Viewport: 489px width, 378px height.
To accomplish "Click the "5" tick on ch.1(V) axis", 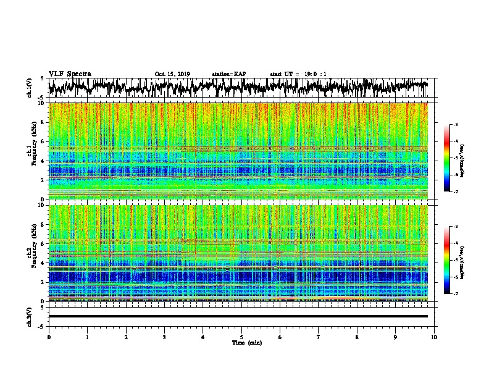I will [42, 78].
